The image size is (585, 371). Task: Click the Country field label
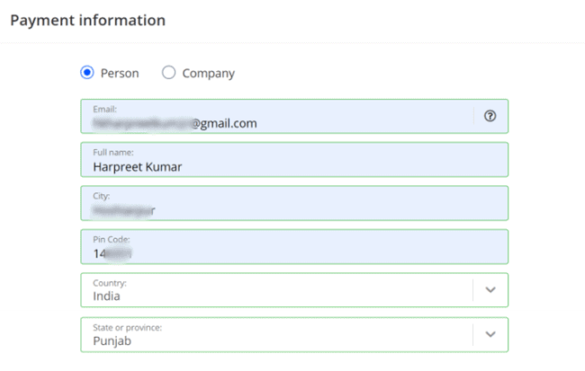[110, 283]
